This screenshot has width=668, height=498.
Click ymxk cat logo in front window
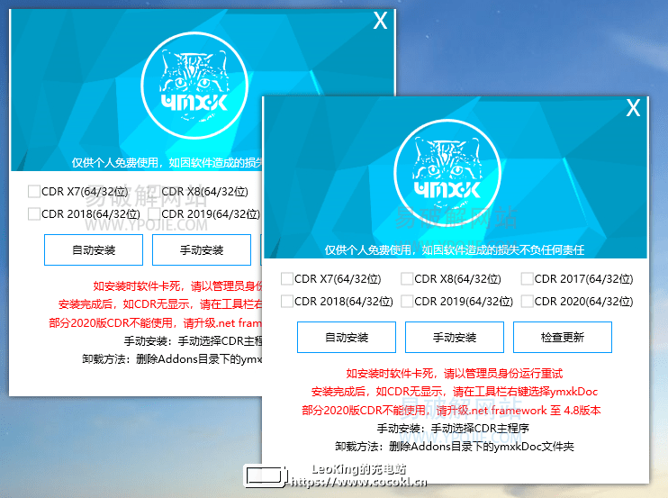tap(447, 173)
